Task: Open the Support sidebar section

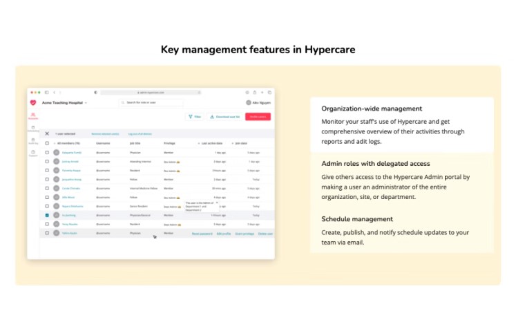Action: (x=33, y=153)
